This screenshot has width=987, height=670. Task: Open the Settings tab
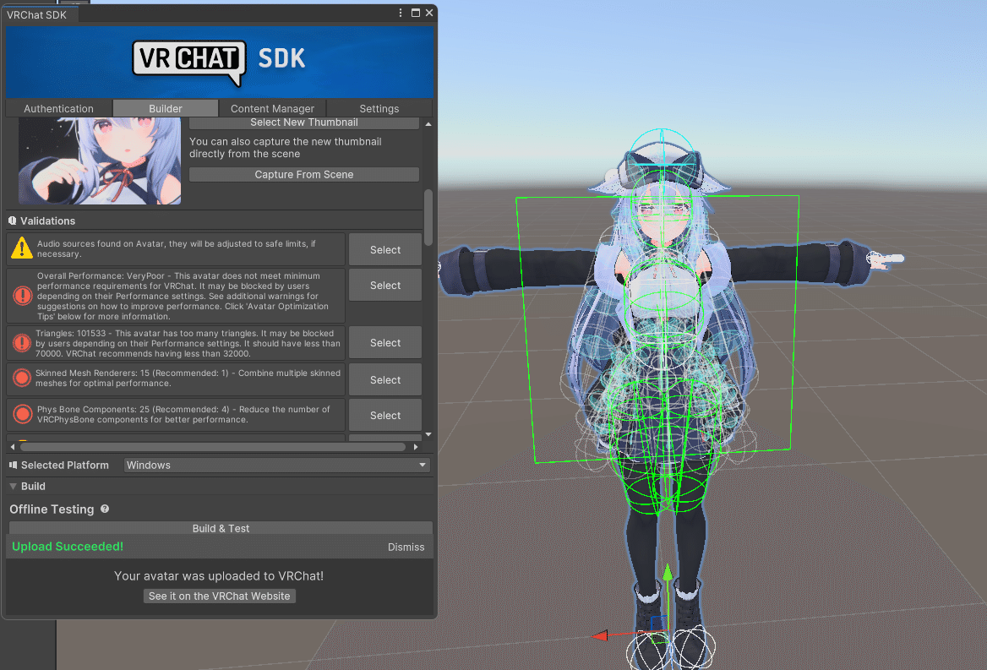[379, 108]
